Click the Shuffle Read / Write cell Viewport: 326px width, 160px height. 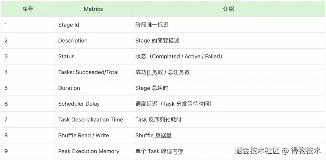pos(93,135)
